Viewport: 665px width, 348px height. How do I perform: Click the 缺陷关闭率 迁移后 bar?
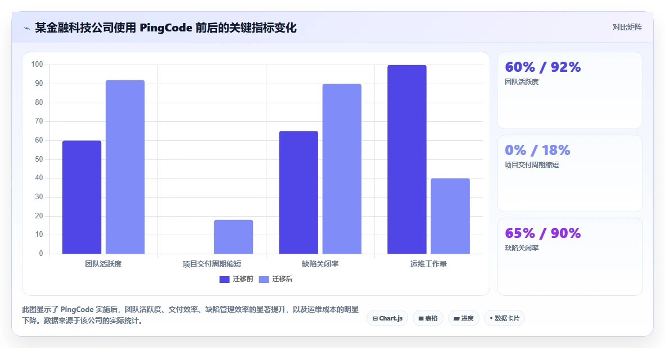coord(342,169)
